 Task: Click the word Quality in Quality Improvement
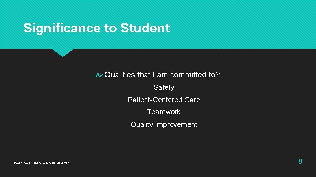point(142,125)
